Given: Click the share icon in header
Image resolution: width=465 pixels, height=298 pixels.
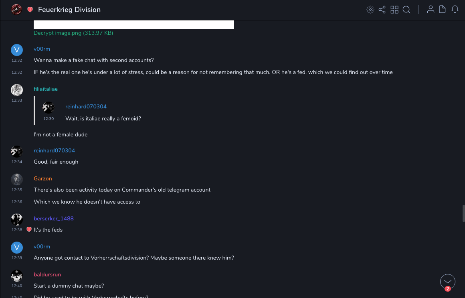Looking at the screenshot, I should pos(382,10).
